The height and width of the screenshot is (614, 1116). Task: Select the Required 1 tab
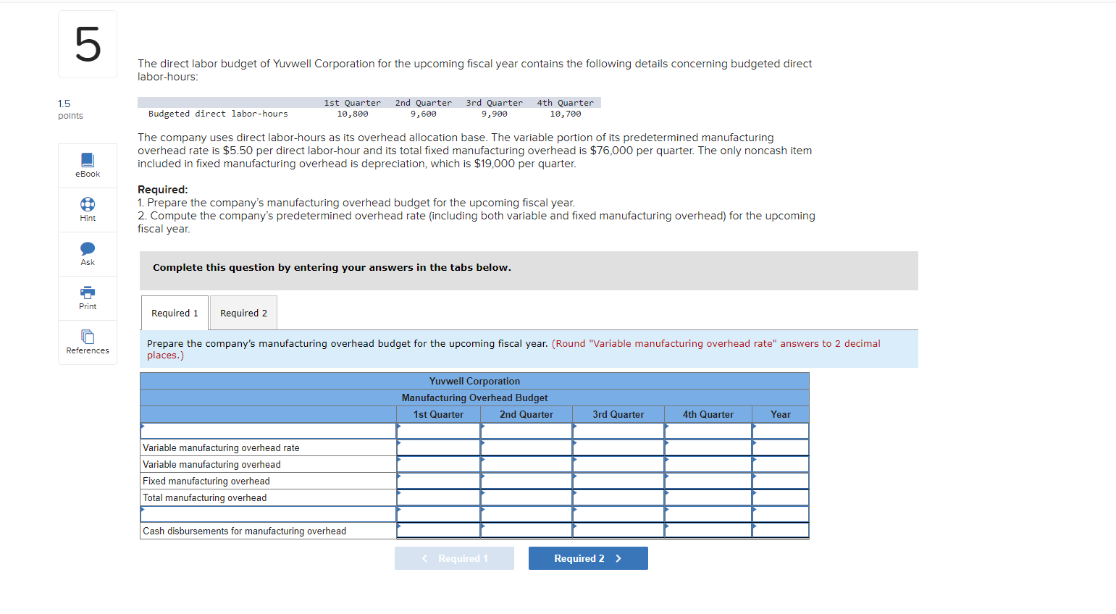(x=175, y=312)
